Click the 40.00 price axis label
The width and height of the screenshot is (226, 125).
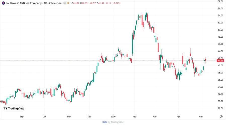click(x=220, y=65)
